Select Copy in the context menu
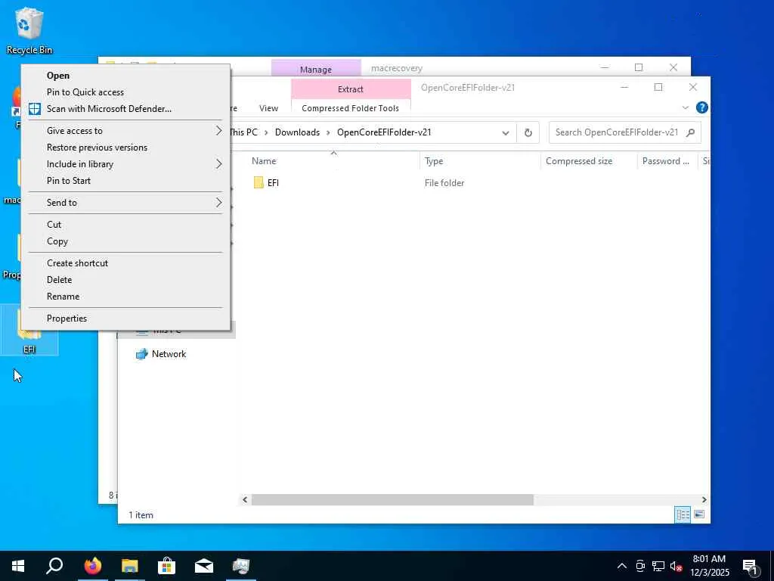 pyautogui.click(x=126, y=241)
